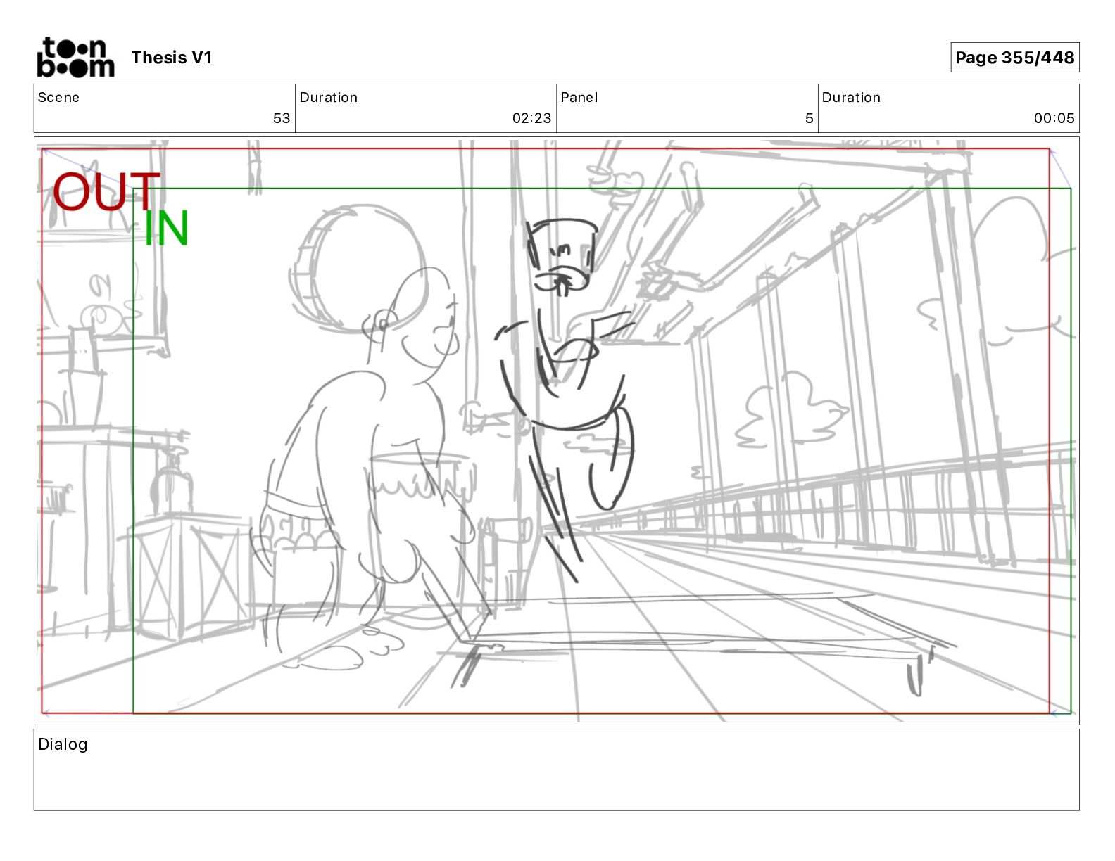This screenshot has width=1115, height=861.
Task: Click the scene 'Duration' header label
Action: 329,97
